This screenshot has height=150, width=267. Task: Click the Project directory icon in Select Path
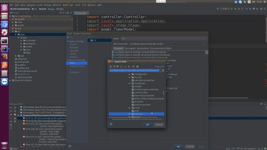(x=118, y=67)
